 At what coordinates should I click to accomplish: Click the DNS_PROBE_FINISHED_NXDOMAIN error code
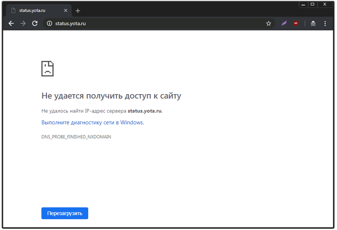click(x=76, y=137)
